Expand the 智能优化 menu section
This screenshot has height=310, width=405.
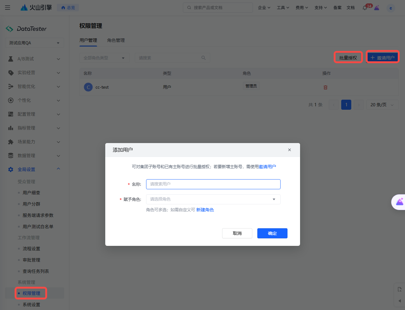point(58,87)
